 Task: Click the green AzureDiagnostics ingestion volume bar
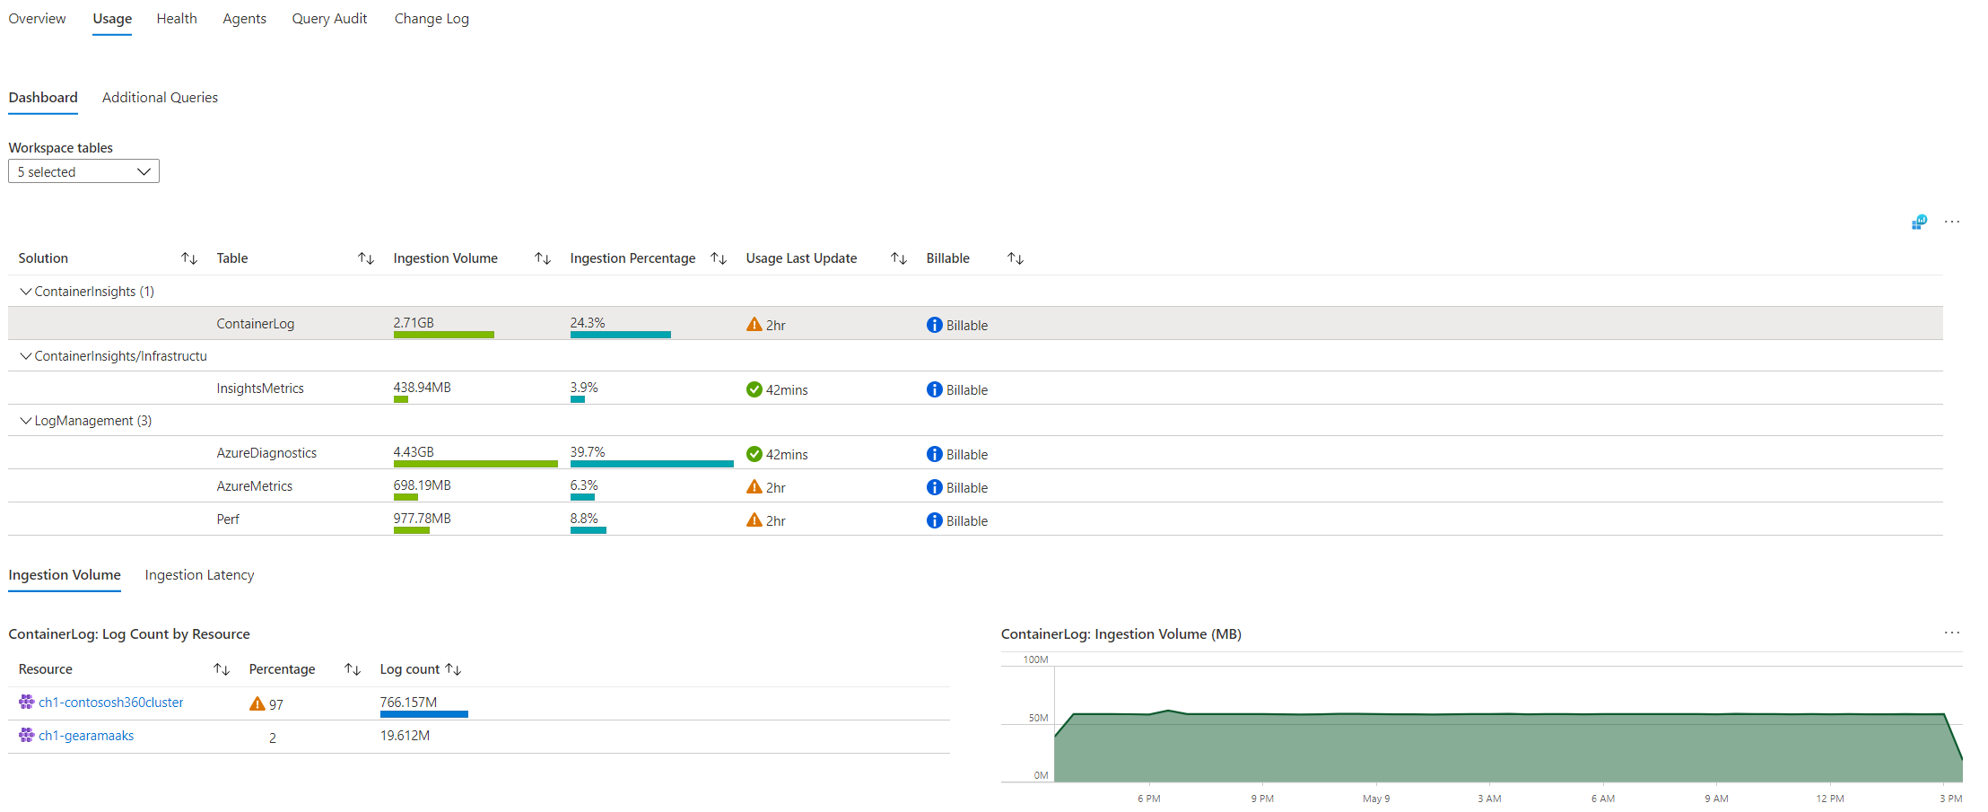(x=475, y=464)
